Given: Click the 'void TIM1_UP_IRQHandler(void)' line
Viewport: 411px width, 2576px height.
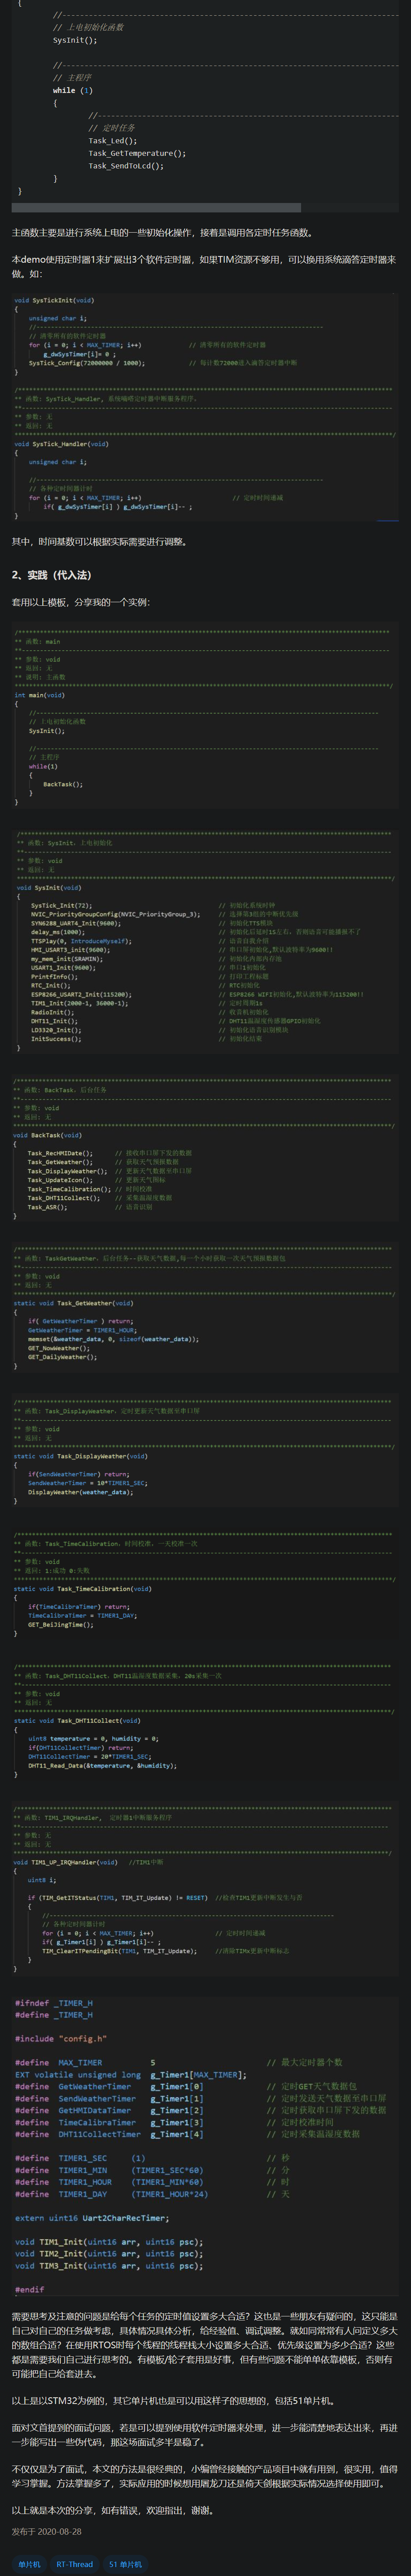Looking at the screenshot, I should (65, 1862).
